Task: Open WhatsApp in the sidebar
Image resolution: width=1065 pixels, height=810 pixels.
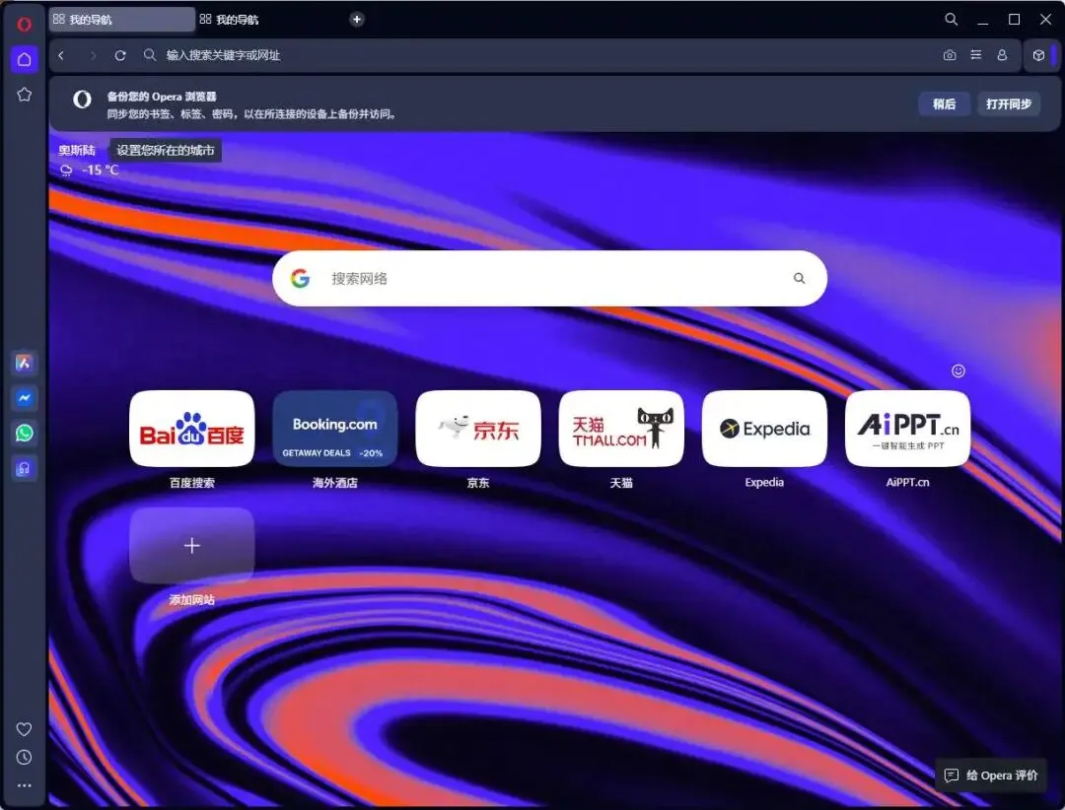Action: coord(24,433)
